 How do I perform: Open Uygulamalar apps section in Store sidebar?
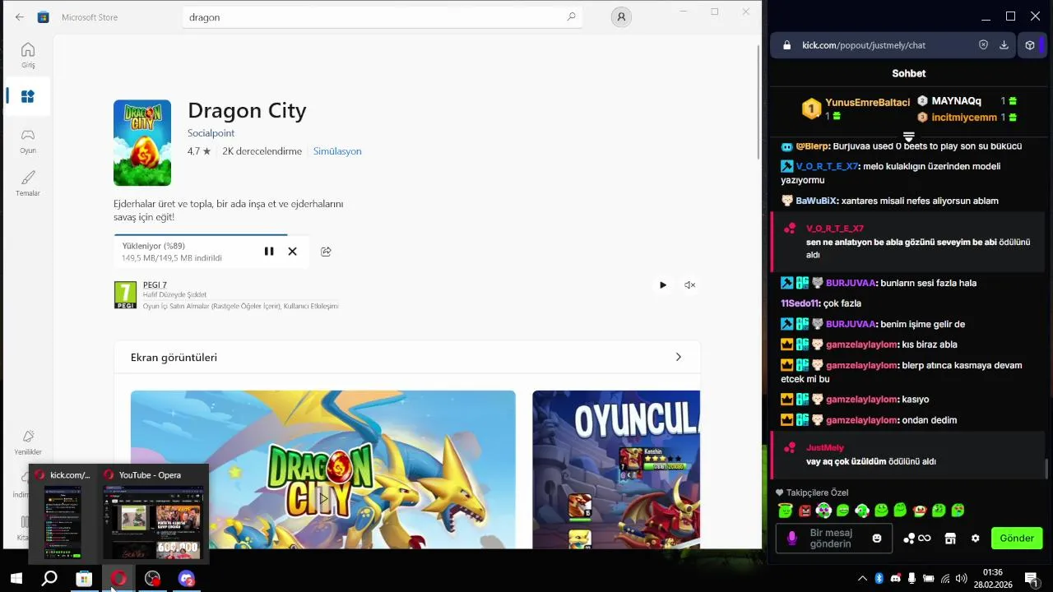point(28,96)
